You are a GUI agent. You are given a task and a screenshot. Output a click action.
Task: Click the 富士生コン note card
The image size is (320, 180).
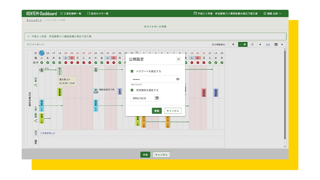67,81
